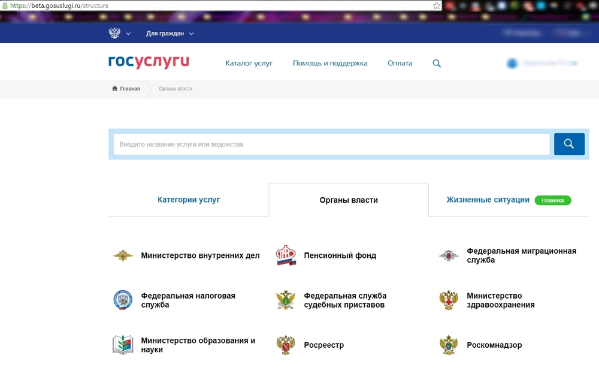Screen dimensions: 599x373
Task: Click the Pension Fund logo icon
Action: (286, 255)
